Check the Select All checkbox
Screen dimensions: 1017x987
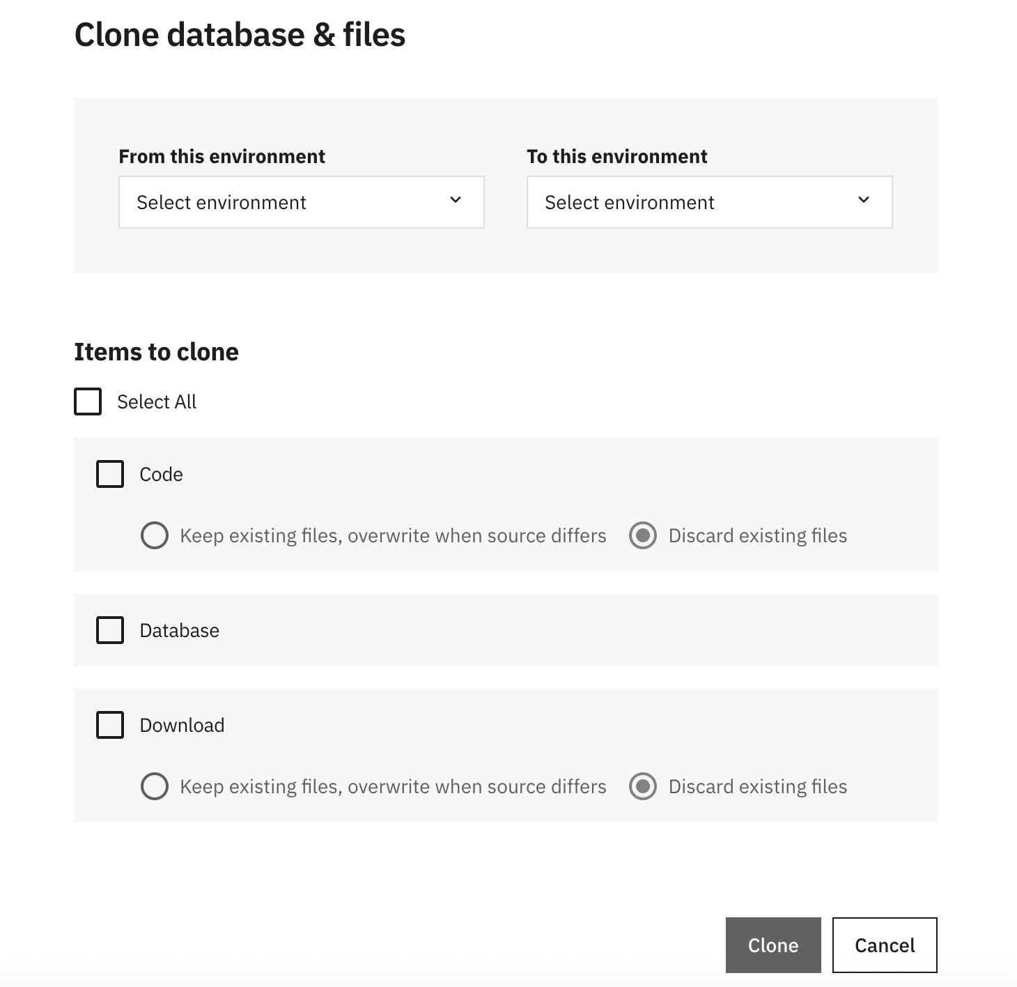point(88,401)
